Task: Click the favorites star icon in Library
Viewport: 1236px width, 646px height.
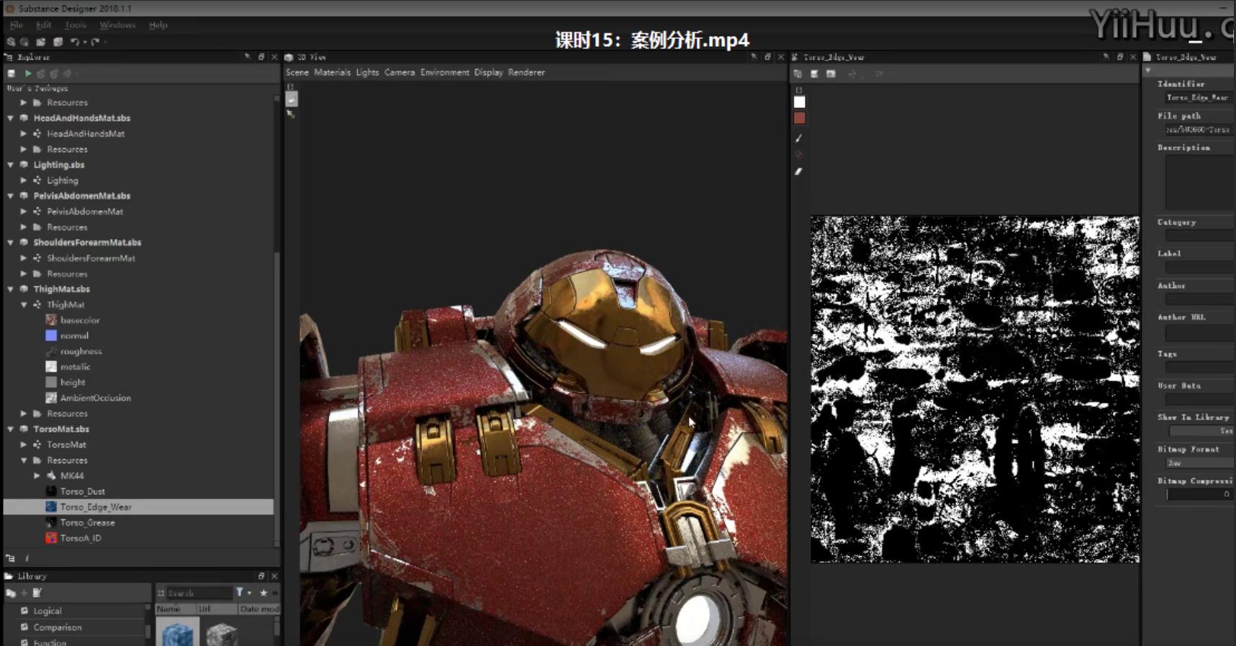Action: coord(263,593)
